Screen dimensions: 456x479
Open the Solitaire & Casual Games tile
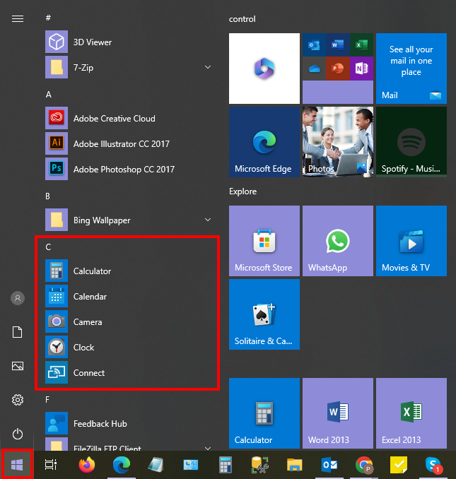coord(264,314)
